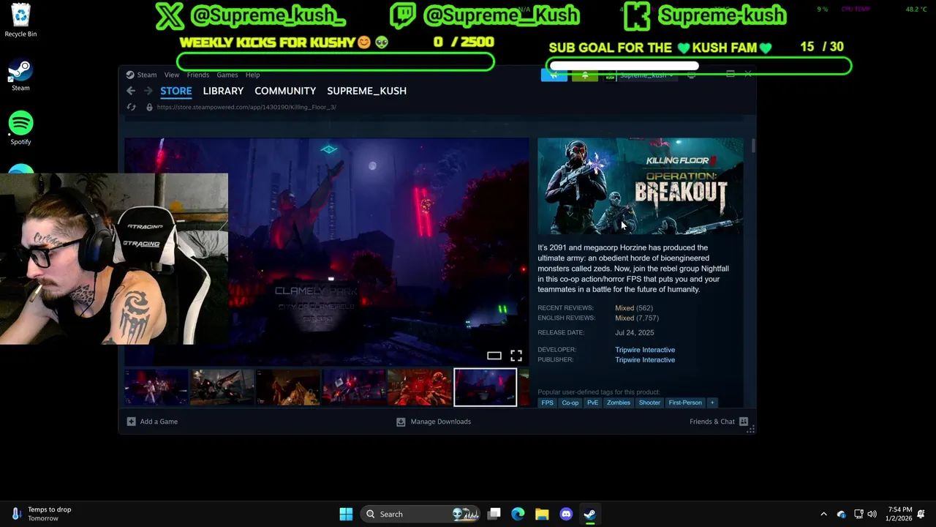Go back with the Steam back arrow
Image resolution: width=936 pixels, height=527 pixels.
click(131, 91)
